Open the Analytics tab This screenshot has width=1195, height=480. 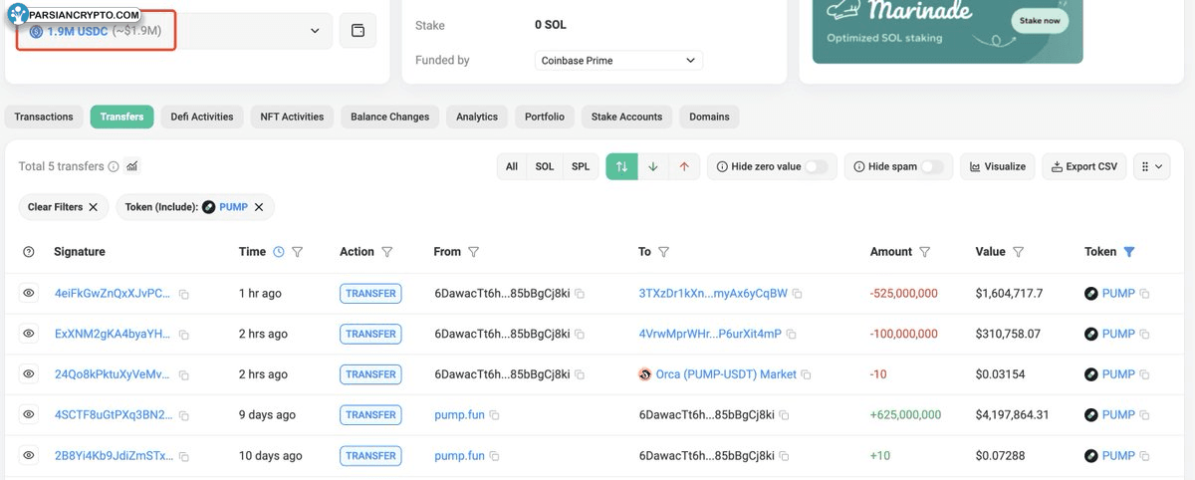click(477, 117)
